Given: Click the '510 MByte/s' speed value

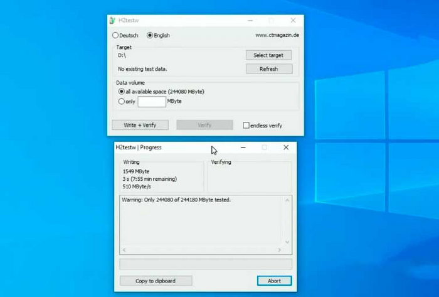Looking at the screenshot, I should (x=137, y=186).
